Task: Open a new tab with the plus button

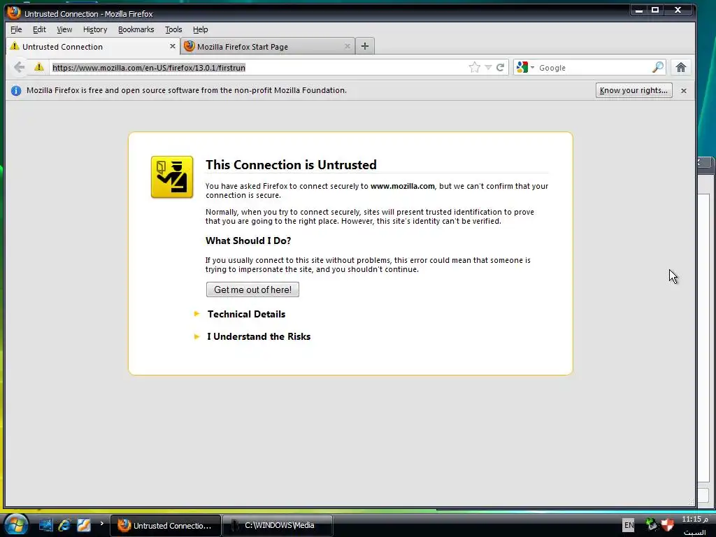Action: click(364, 46)
